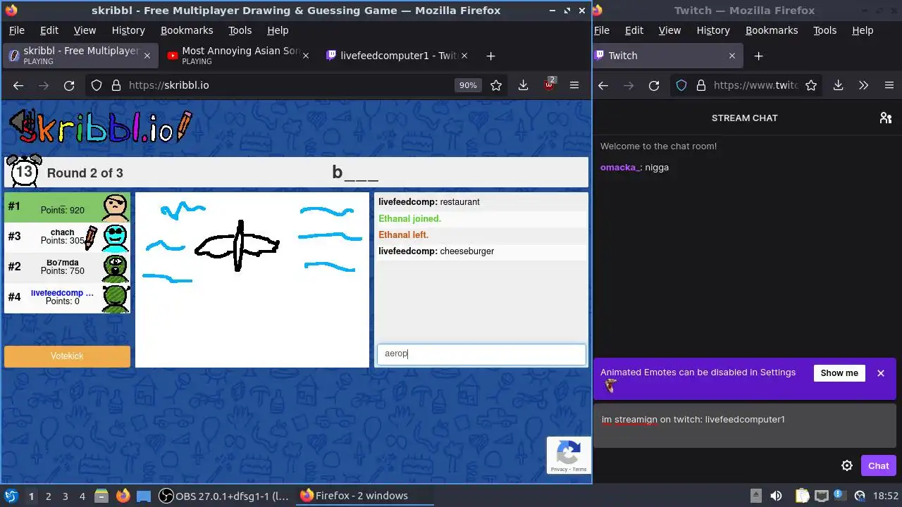Dismiss the Animated Emotes notice
The width and height of the screenshot is (902, 507).
881,373
